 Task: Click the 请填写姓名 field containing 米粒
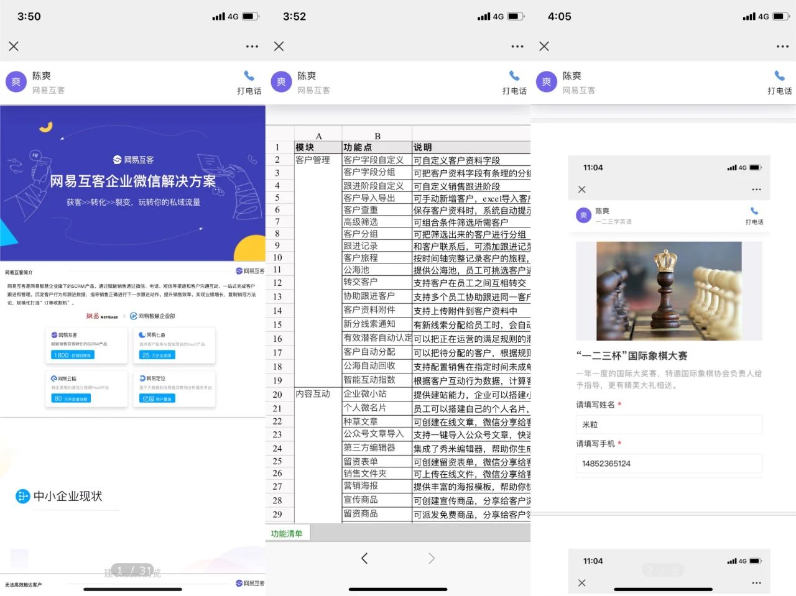(669, 424)
